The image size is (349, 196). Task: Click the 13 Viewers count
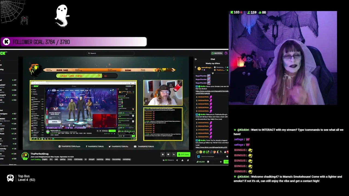click(x=168, y=160)
